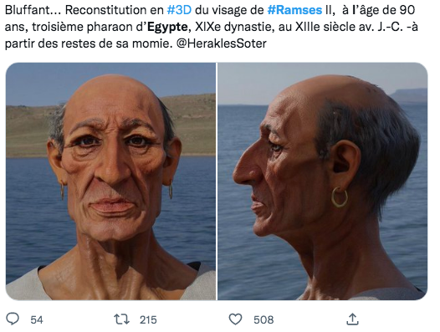The image size is (440, 332).
Task: Click the reply speech bubble icon
Action: tap(13, 319)
